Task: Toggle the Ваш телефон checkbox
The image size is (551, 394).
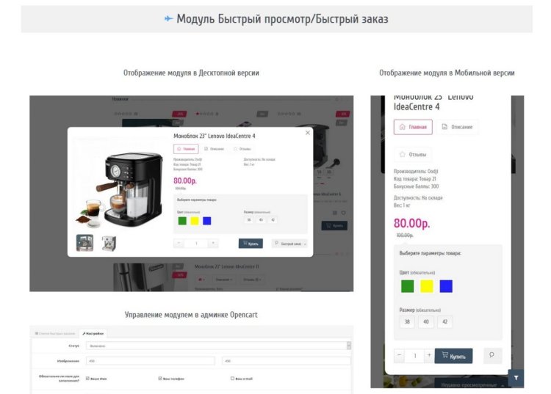Action: pyautogui.click(x=159, y=379)
